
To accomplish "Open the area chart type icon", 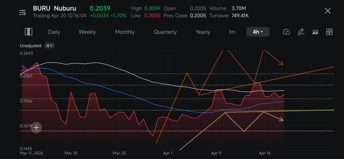I will 315,32.
